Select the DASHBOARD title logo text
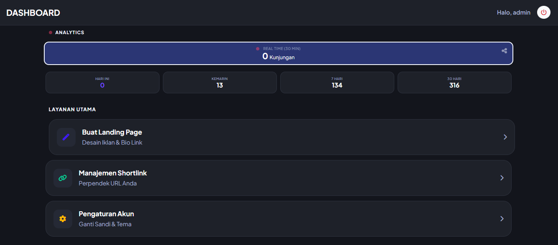 33,12
